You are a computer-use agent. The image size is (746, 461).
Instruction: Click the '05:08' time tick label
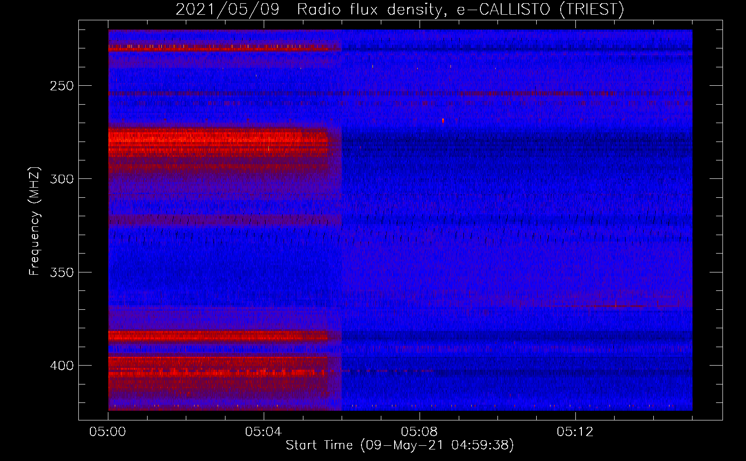420,432
